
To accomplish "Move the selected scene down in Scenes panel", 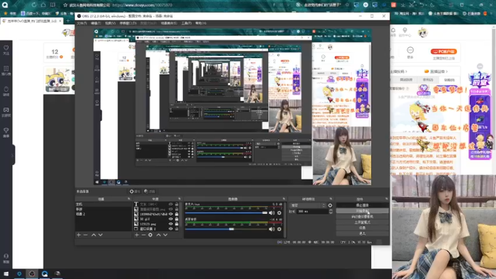I will (100, 235).
